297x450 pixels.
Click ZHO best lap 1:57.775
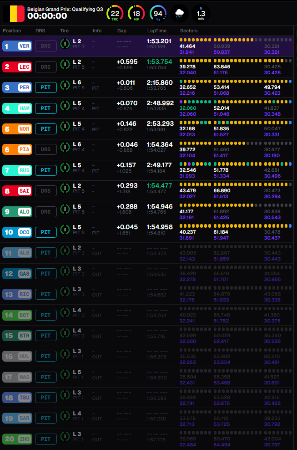[x=156, y=440]
